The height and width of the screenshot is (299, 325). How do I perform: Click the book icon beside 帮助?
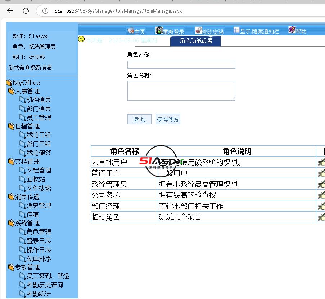coord(292,30)
